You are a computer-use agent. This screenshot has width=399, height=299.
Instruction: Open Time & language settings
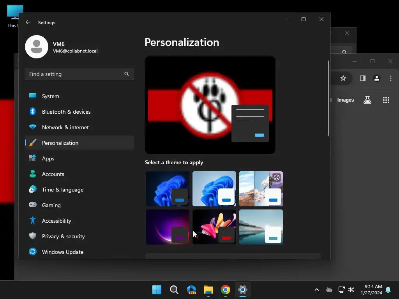tap(79, 190)
